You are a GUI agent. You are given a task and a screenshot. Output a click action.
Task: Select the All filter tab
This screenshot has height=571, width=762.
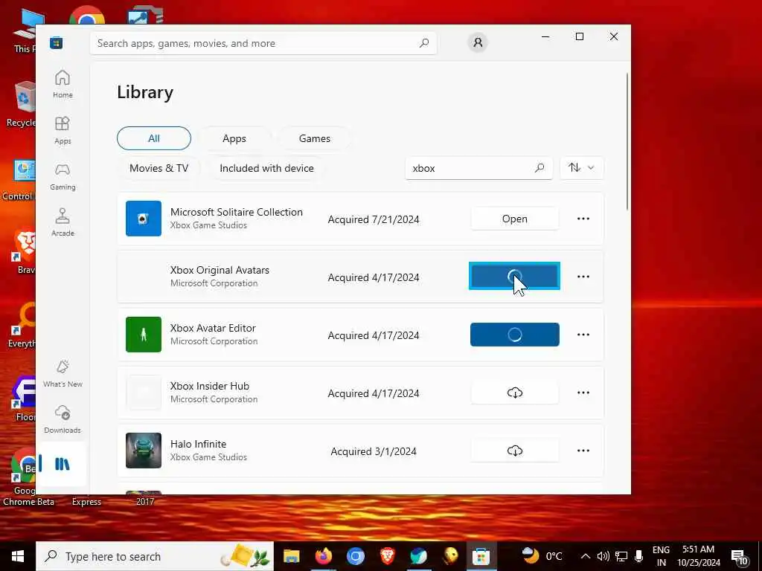point(154,138)
